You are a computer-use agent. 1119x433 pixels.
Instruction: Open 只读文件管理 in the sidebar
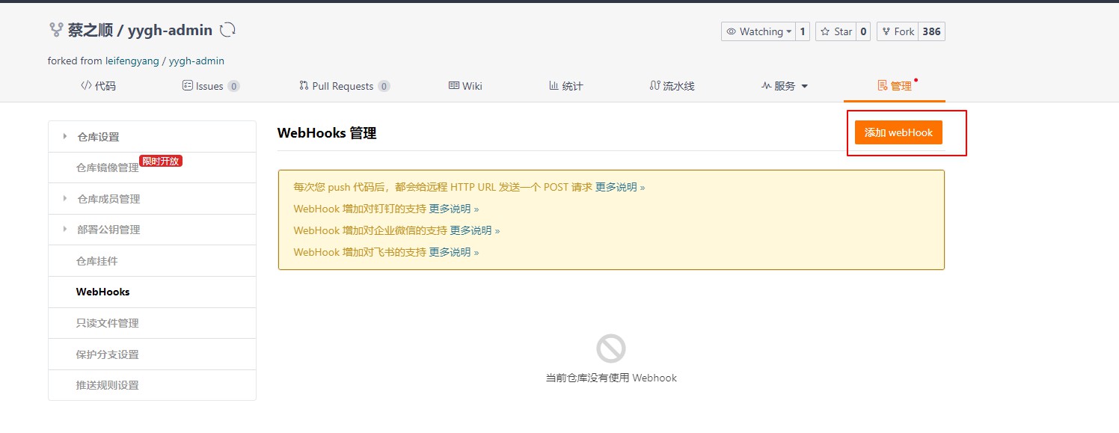[x=152, y=323]
